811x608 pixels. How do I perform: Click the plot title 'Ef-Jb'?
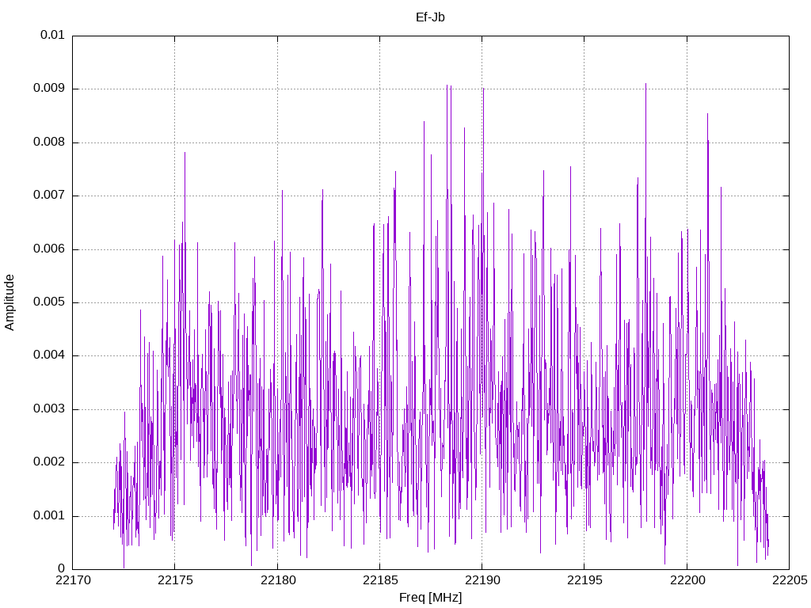(430, 17)
